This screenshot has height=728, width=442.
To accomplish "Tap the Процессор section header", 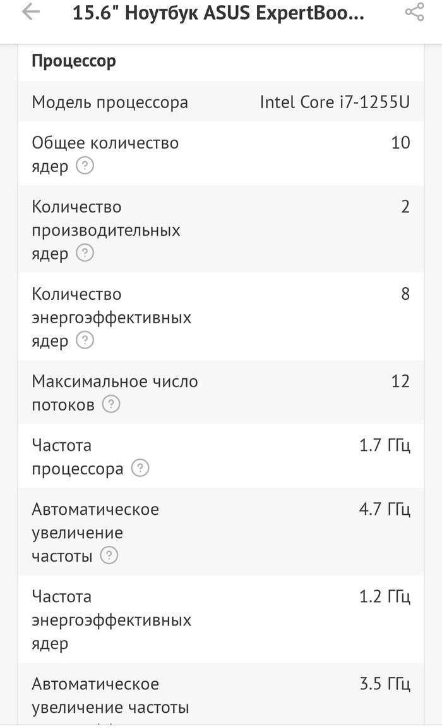I will [x=74, y=61].
